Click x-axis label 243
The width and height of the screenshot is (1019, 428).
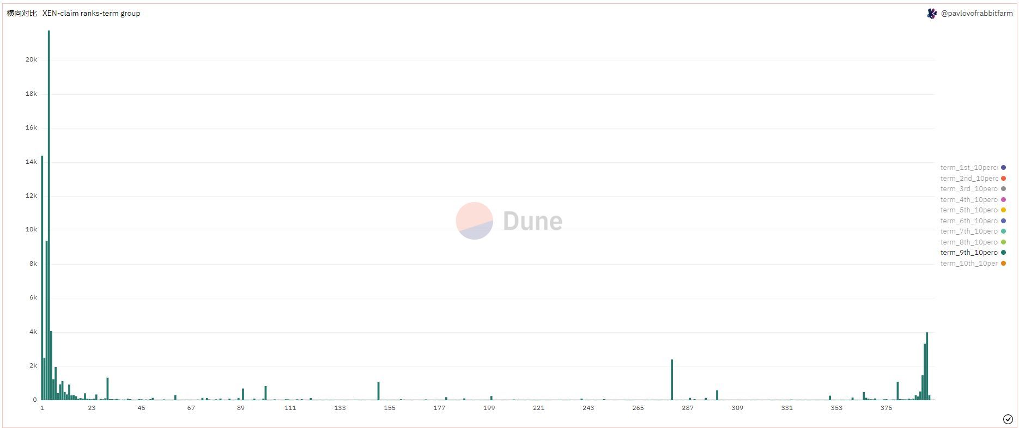click(588, 408)
